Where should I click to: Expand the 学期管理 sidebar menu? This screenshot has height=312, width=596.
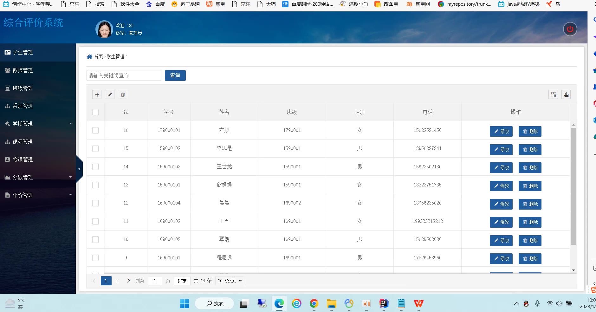point(38,124)
